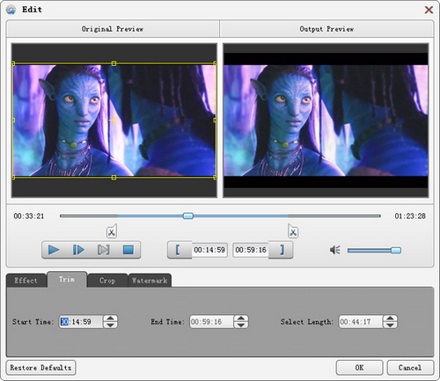This screenshot has height=381, width=440.
Task: Decrease End Time with down arrow
Action: (241, 325)
